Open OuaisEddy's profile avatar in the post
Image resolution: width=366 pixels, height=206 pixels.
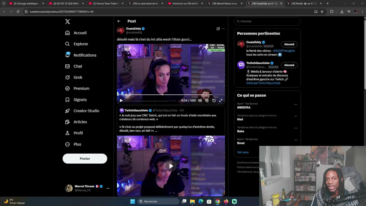121,30
